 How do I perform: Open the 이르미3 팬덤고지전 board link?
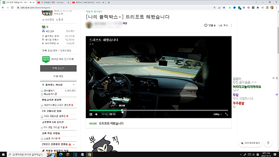pos(57,105)
